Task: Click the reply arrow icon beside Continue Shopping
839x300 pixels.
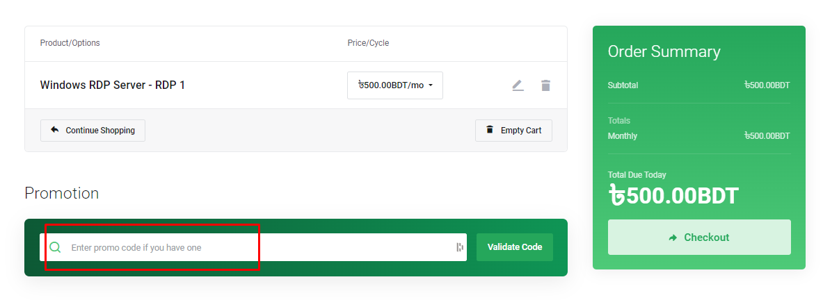Action: (55, 130)
